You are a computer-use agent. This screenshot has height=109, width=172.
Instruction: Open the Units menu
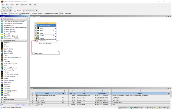(17, 5)
